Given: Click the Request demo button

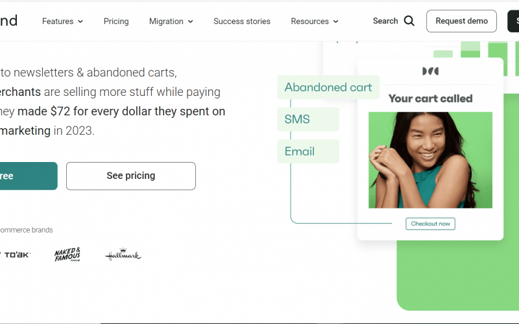Looking at the screenshot, I should point(461,21).
